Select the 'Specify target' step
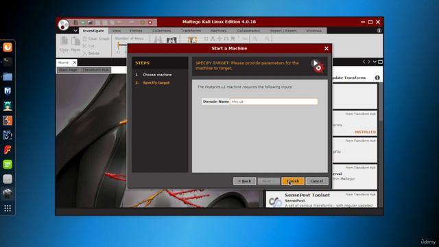 pyautogui.click(x=156, y=82)
